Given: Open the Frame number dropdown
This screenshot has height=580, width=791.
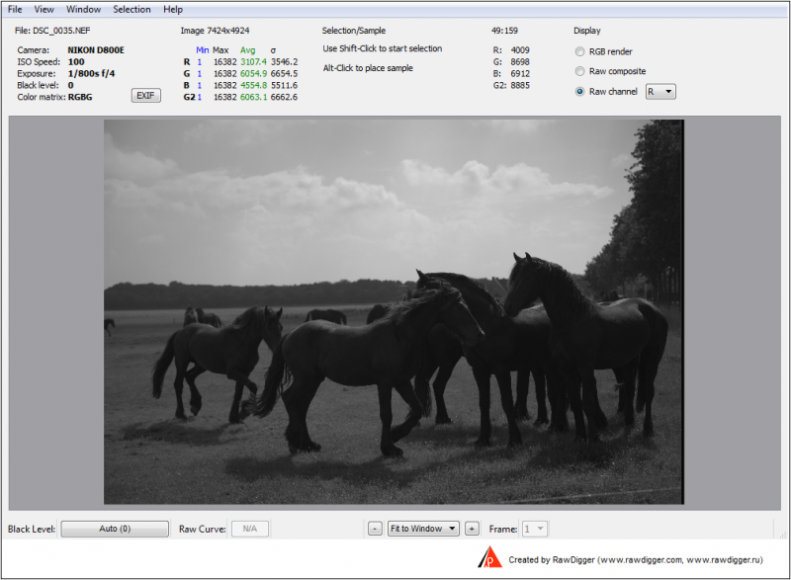Looking at the screenshot, I should pyautogui.click(x=534, y=529).
